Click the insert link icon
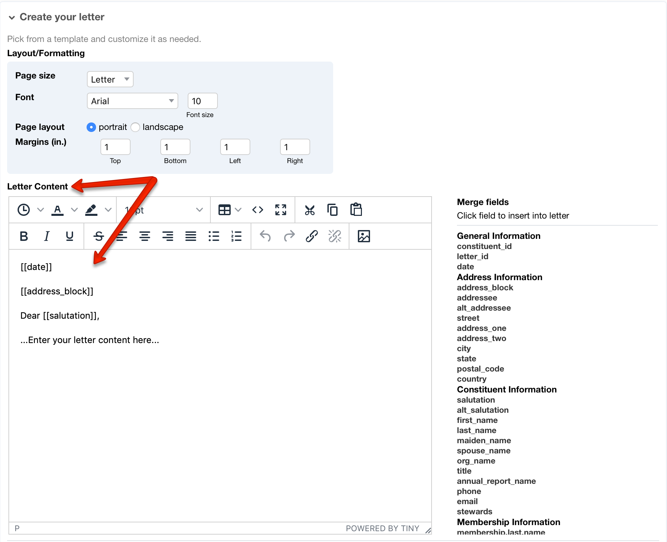Image resolution: width=667 pixels, height=542 pixels. tap(312, 236)
